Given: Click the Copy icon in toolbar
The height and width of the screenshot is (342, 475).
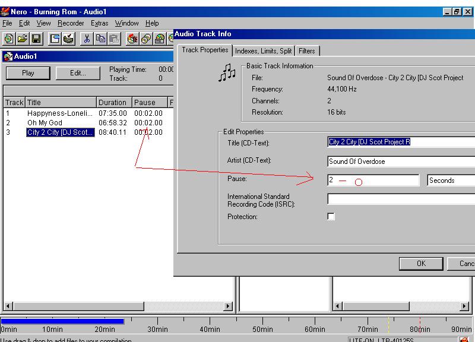Looking at the screenshot, I should point(100,39).
